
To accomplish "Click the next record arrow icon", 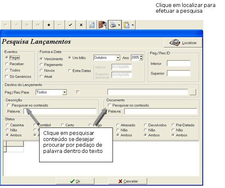I will pos(27,25).
